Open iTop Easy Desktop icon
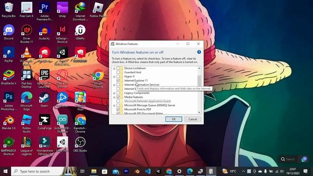Image resolution: width=313 pixels, height=176 pixels. pos(26,79)
